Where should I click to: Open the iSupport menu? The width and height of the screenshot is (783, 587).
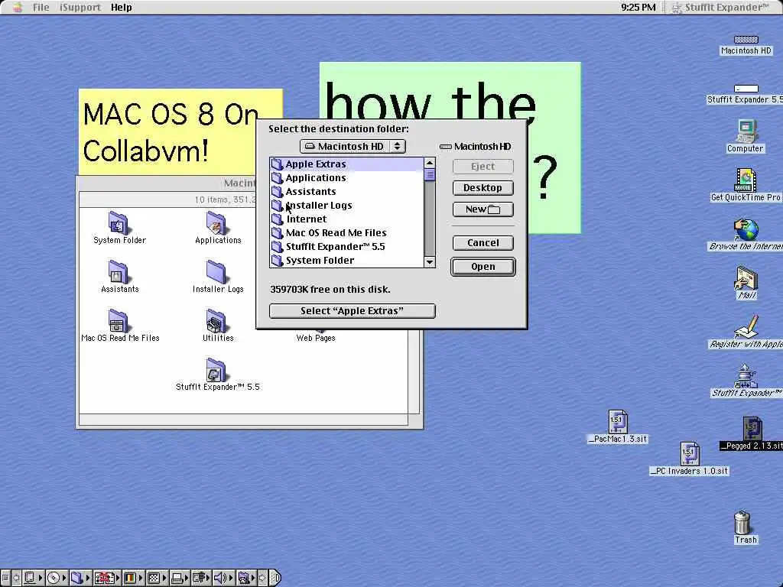click(x=80, y=7)
